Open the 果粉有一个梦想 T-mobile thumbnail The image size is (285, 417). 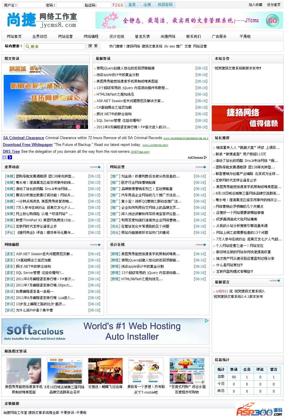[146, 371]
